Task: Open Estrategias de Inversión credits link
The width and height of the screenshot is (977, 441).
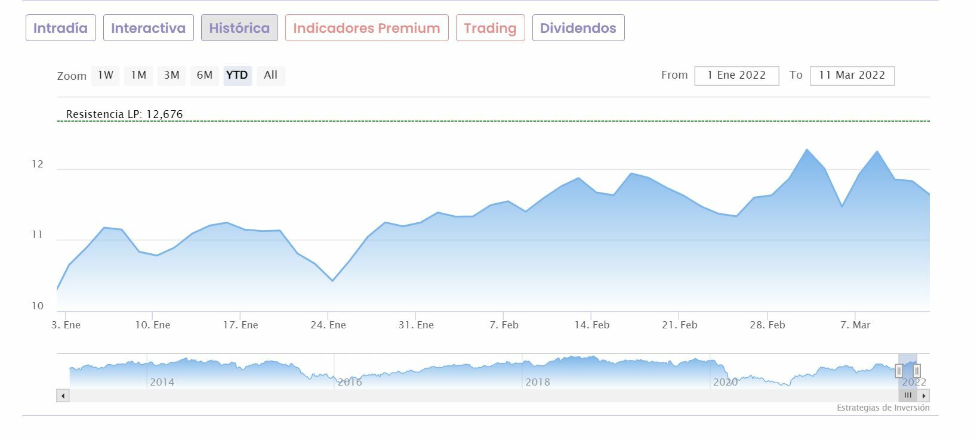Action: [883, 408]
